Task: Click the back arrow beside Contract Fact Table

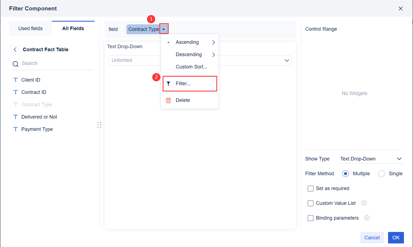Action: [15, 50]
